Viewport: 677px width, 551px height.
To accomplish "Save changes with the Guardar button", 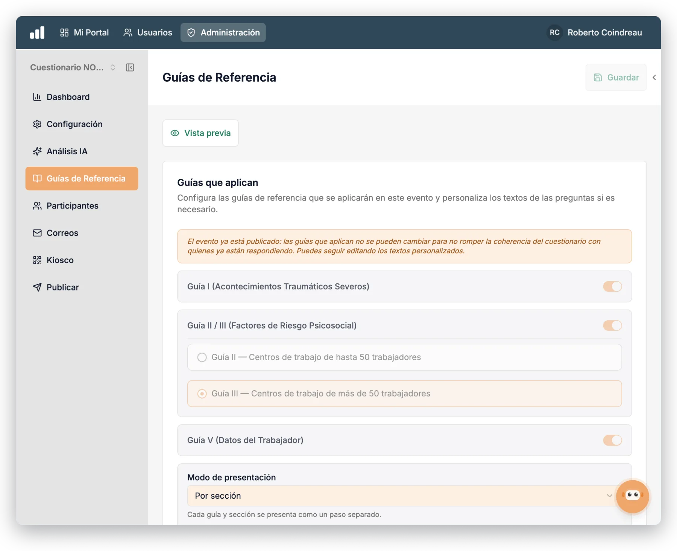I will pyautogui.click(x=616, y=78).
